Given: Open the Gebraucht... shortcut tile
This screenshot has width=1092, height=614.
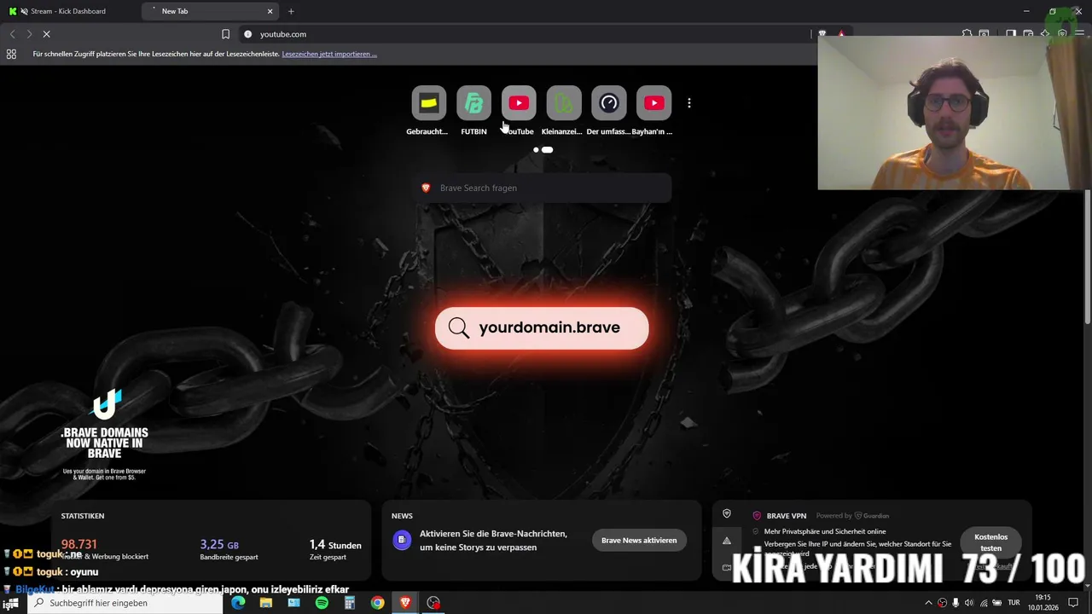Looking at the screenshot, I should point(428,103).
